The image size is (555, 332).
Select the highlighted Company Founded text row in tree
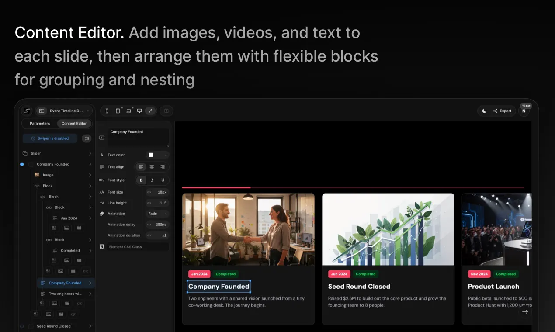[66, 283]
